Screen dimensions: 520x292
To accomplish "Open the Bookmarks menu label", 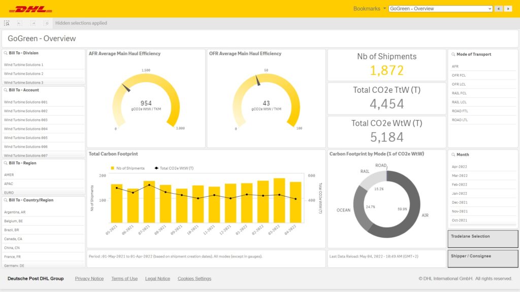I will tap(367, 9).
